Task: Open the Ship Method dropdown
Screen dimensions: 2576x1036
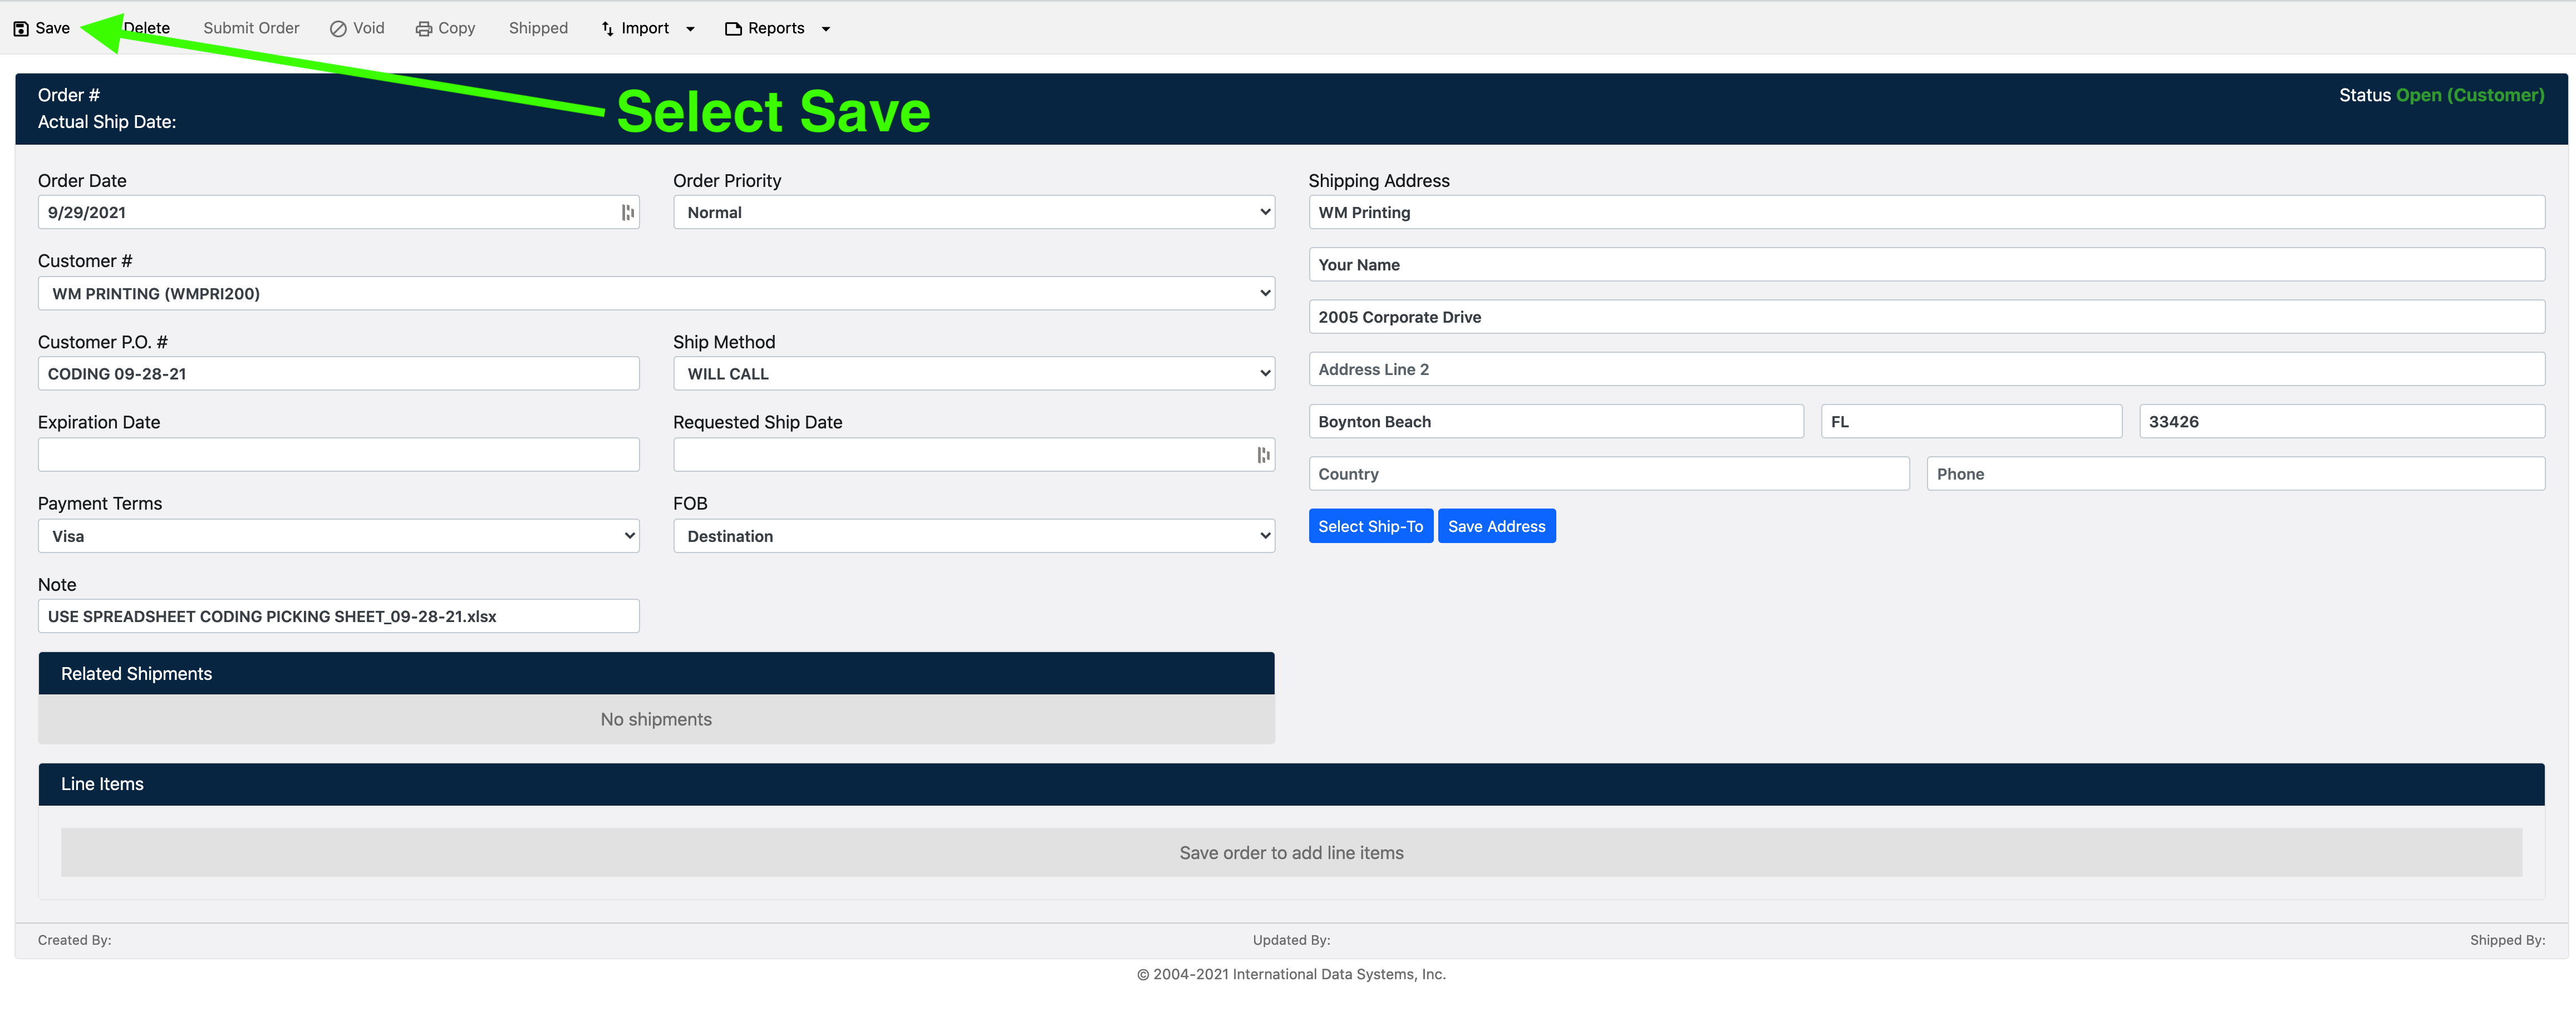Action: (973, 374)
